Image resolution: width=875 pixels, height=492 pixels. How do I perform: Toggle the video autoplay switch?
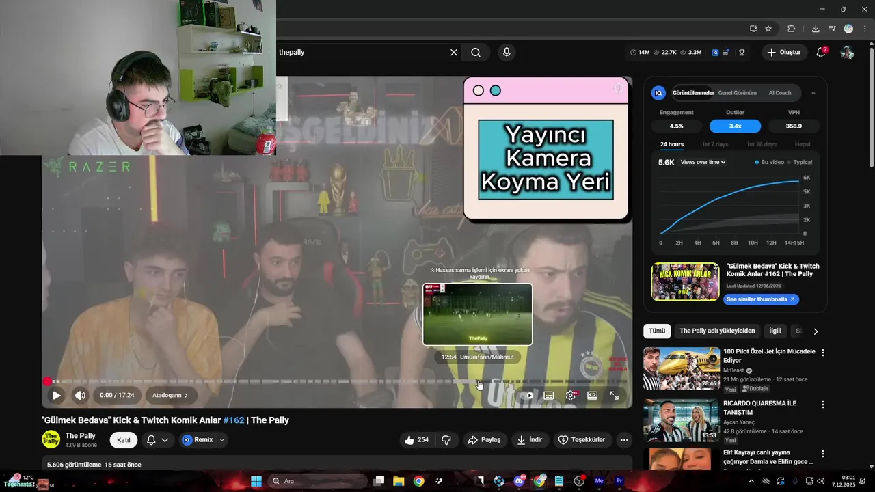[x=528, y=395]
